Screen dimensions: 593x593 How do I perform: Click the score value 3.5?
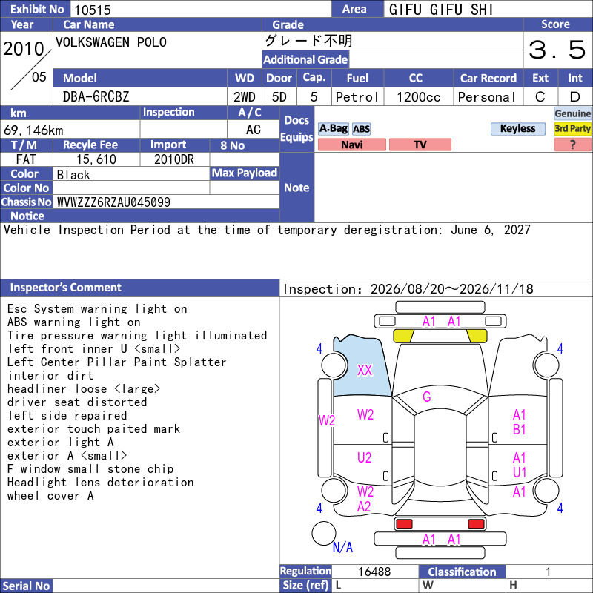coord(557,50)
